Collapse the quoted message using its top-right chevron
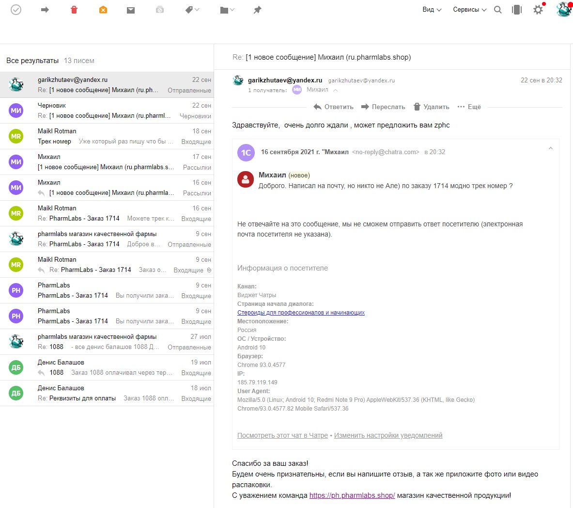 pos(550,148)
